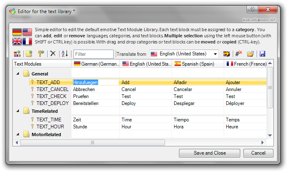The height and width of the screenshot is (171, 287).
Task: Click Save and Close button
Action: point(210,153)
